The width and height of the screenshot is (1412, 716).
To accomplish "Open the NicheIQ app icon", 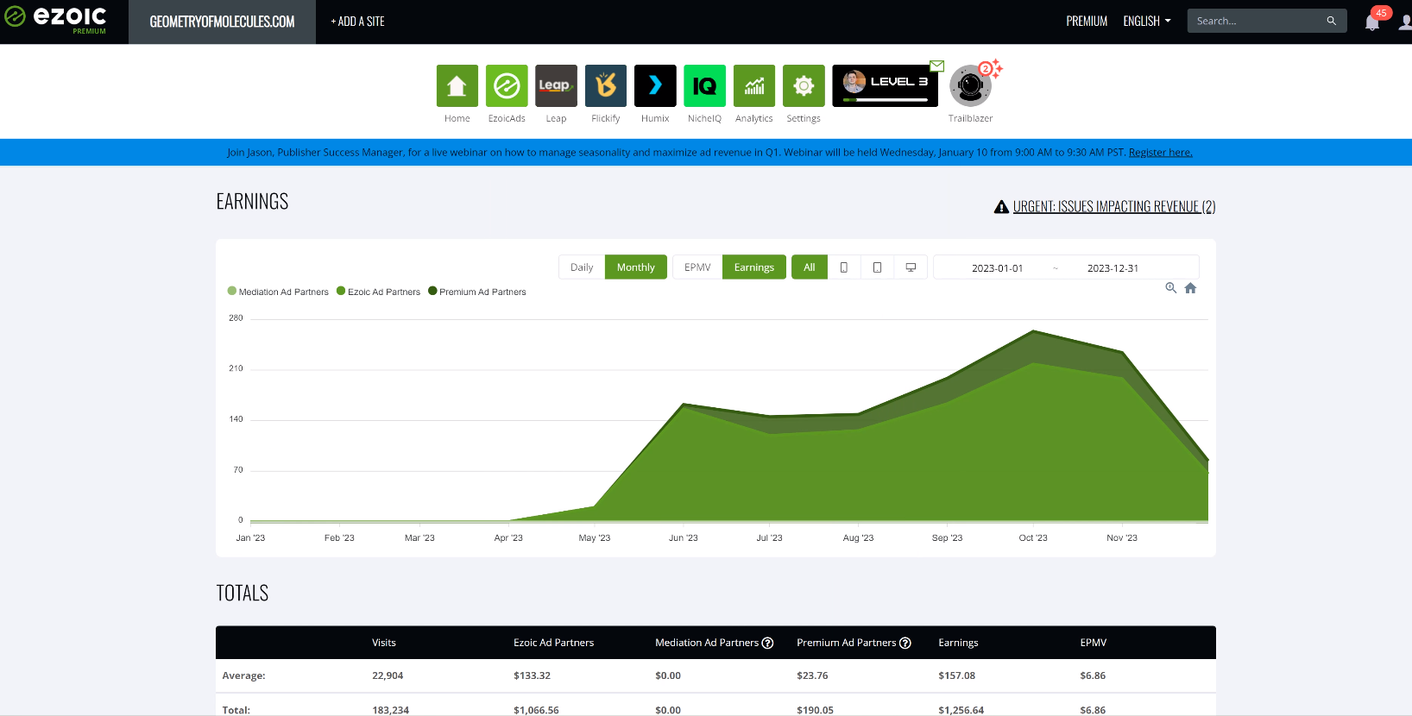I will (704, 85).
